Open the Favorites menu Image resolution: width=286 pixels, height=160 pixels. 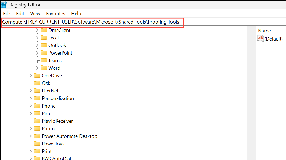click(x=56, y=14)
